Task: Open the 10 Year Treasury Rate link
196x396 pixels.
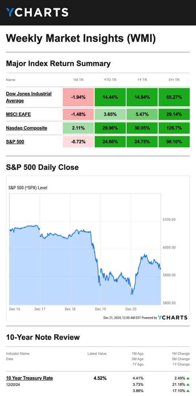Action: pos(29,378)
